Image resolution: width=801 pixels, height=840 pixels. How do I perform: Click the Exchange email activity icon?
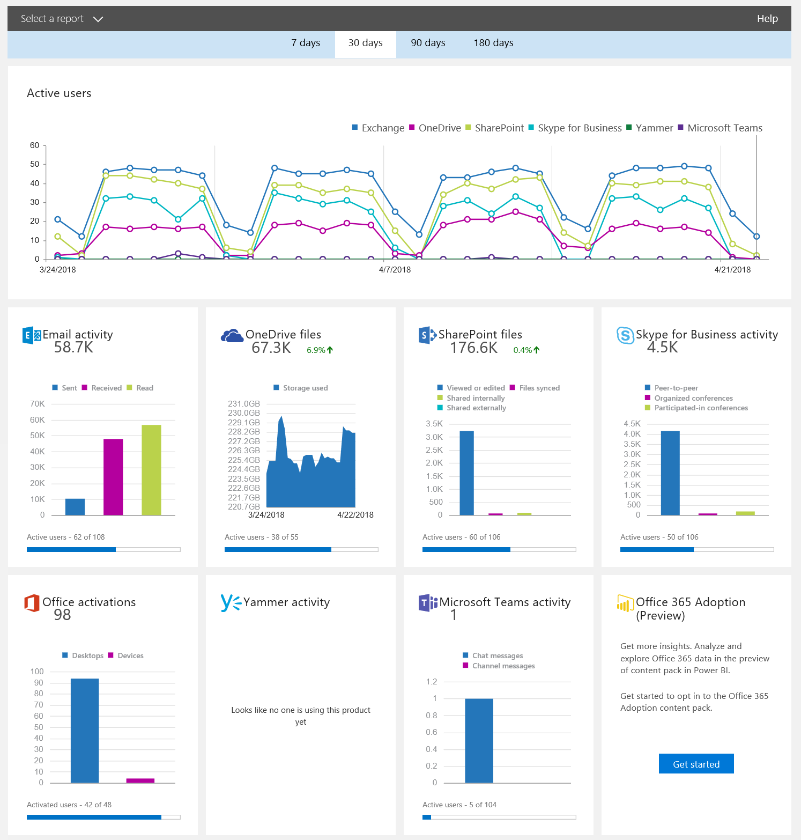(x=32, y=335)
